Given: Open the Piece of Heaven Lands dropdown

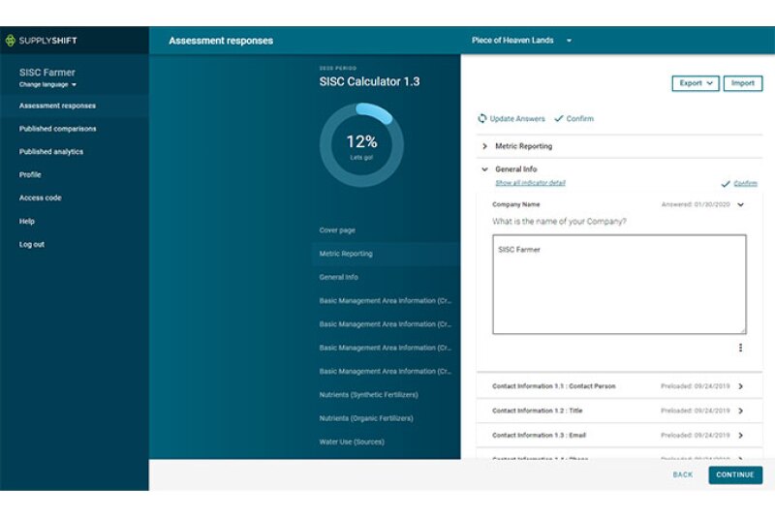Looking at the screenshot, I should point(521,40).
